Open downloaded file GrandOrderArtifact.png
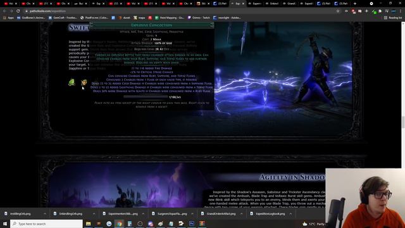The width and height of the screenshot is (405, 228). [221, 214]
